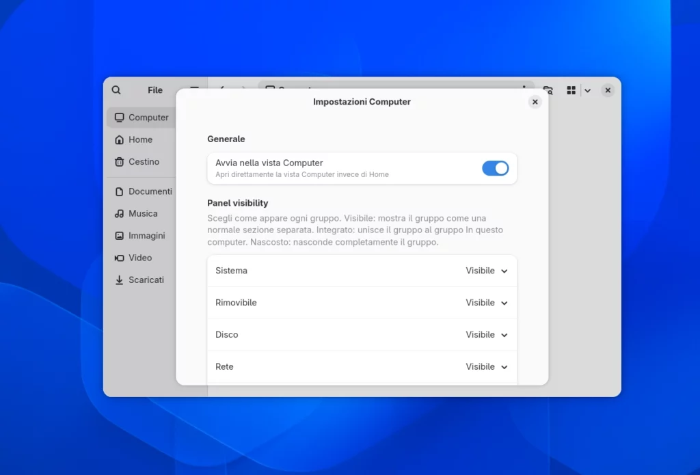Click the search magnifier icon in Files

click(x=116, y=90)
